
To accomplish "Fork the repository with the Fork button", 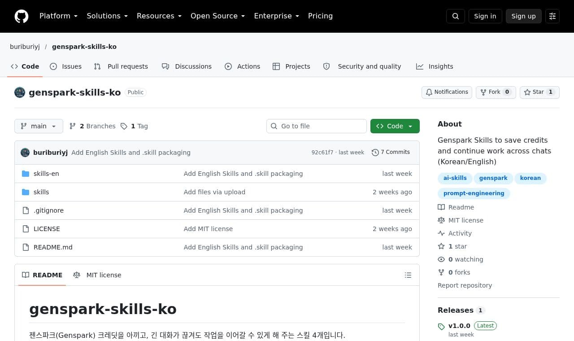I will click(496, 92).
